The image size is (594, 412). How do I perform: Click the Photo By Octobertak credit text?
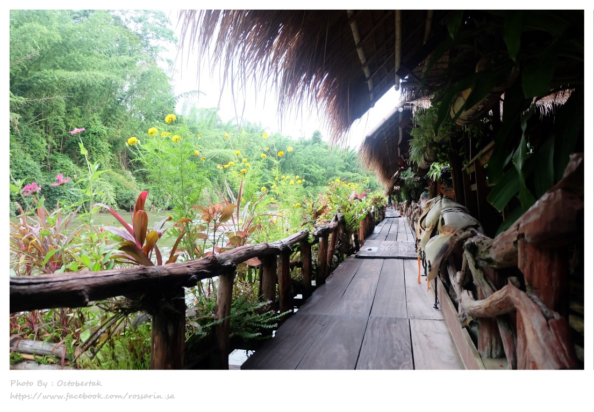pyautogui.click(x=56, y=383)
